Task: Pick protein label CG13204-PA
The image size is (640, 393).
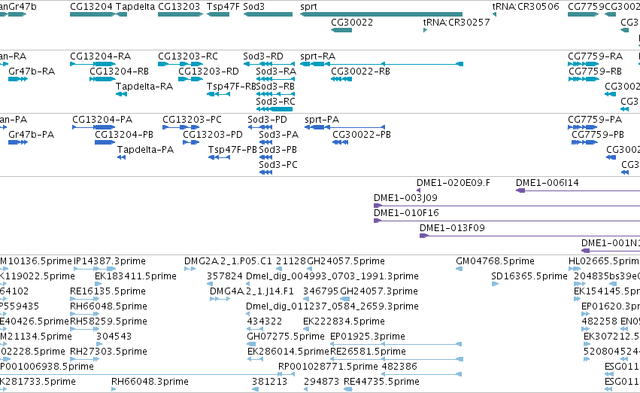Action: click(x=102, y=119)
